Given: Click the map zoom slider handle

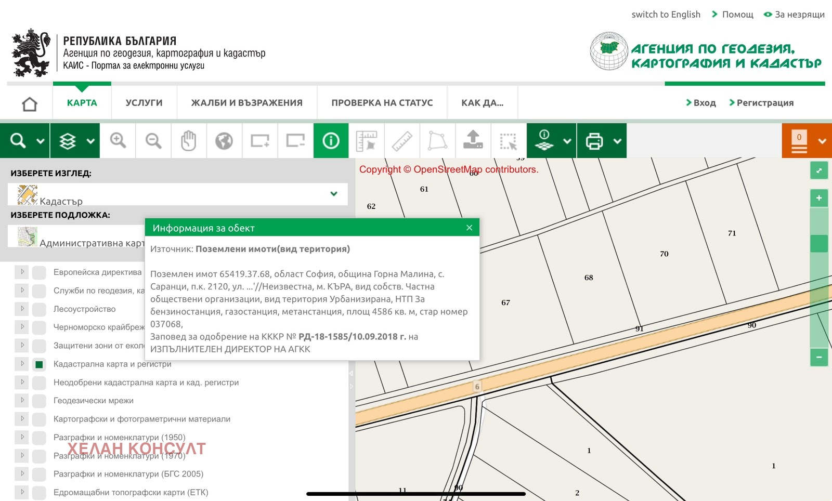Looking at the screenshot, I should coord(819,243).
